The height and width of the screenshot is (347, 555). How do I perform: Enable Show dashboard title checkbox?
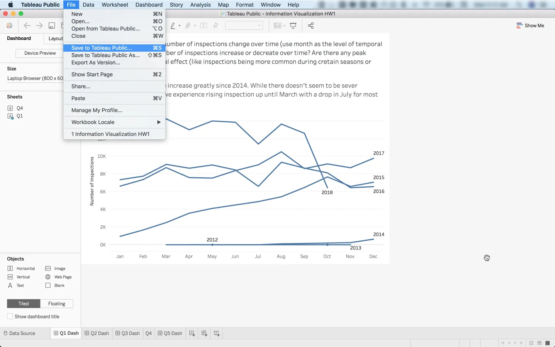click(x=10, y=317)
